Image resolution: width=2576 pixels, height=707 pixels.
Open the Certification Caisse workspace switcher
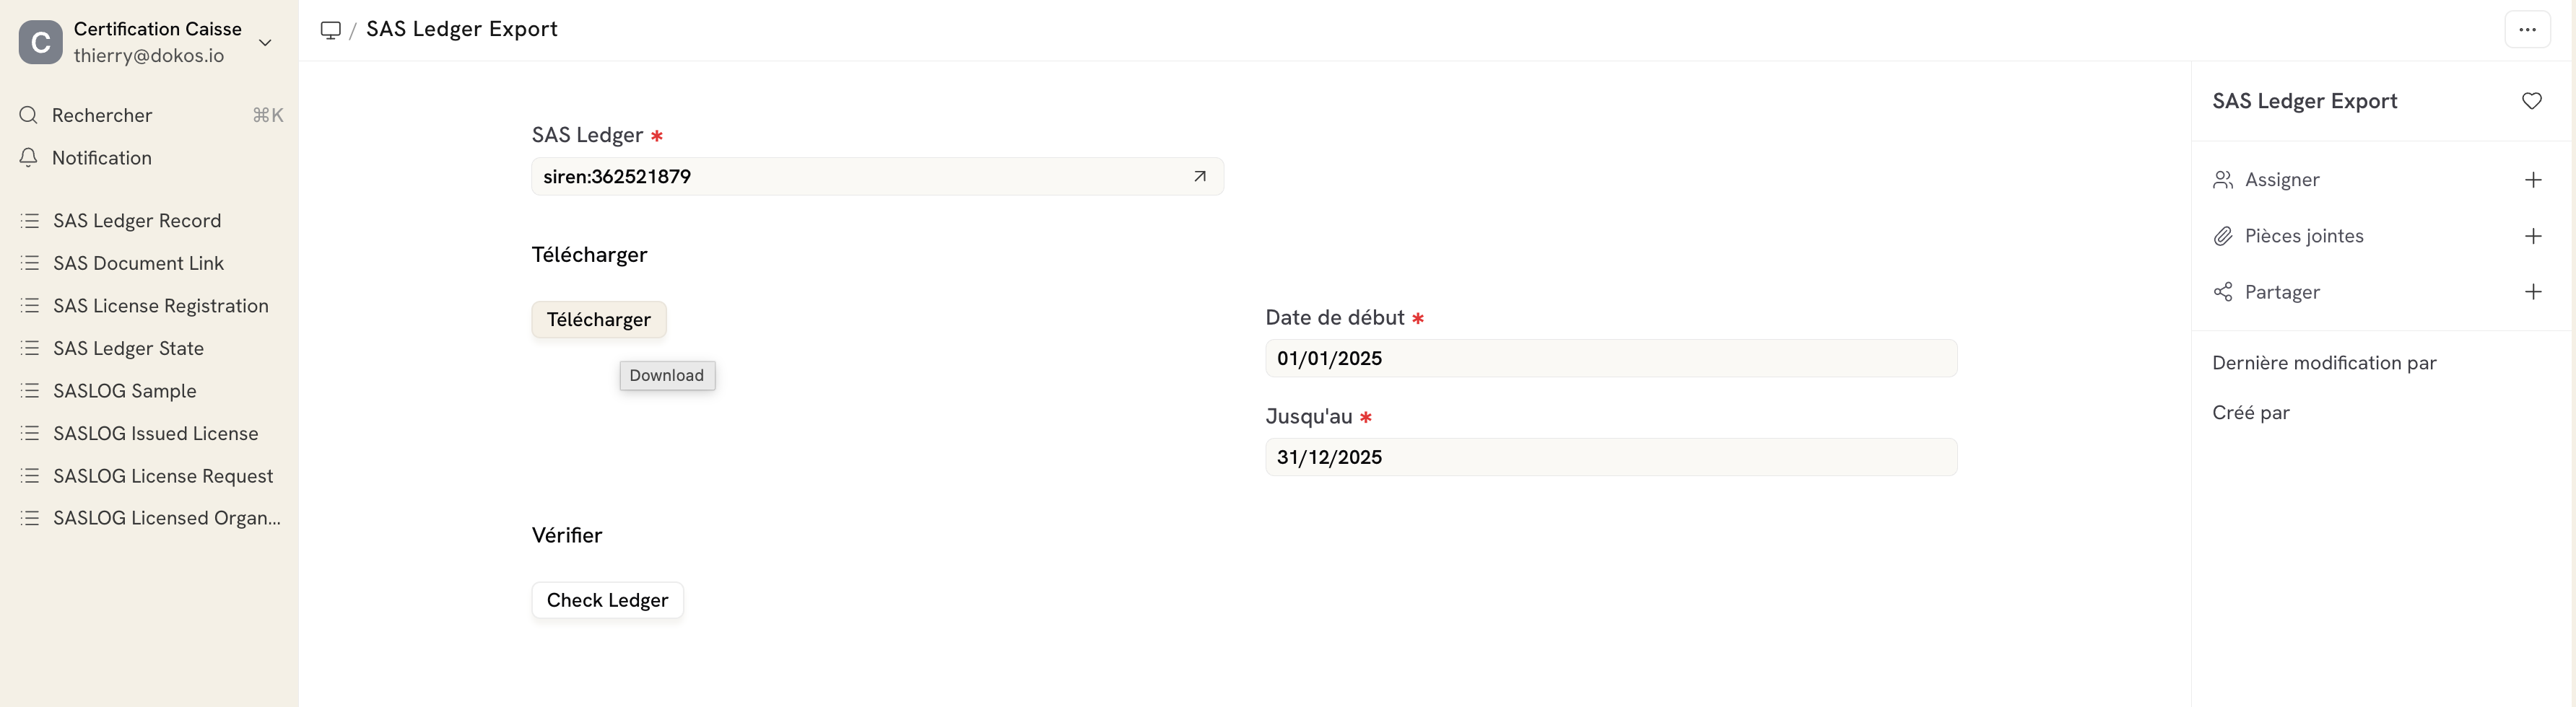click(265, 43)
